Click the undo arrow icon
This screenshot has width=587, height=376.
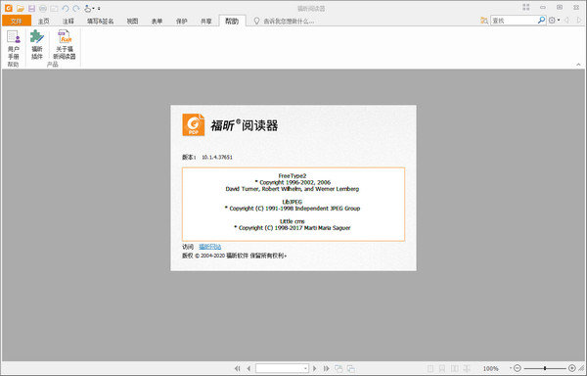point(66,8)
